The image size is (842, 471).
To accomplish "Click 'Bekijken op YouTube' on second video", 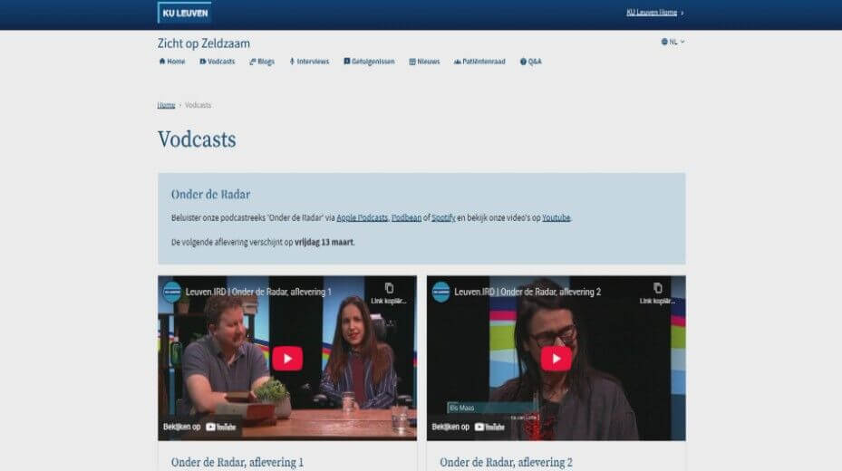I will (x=469, y=426).
